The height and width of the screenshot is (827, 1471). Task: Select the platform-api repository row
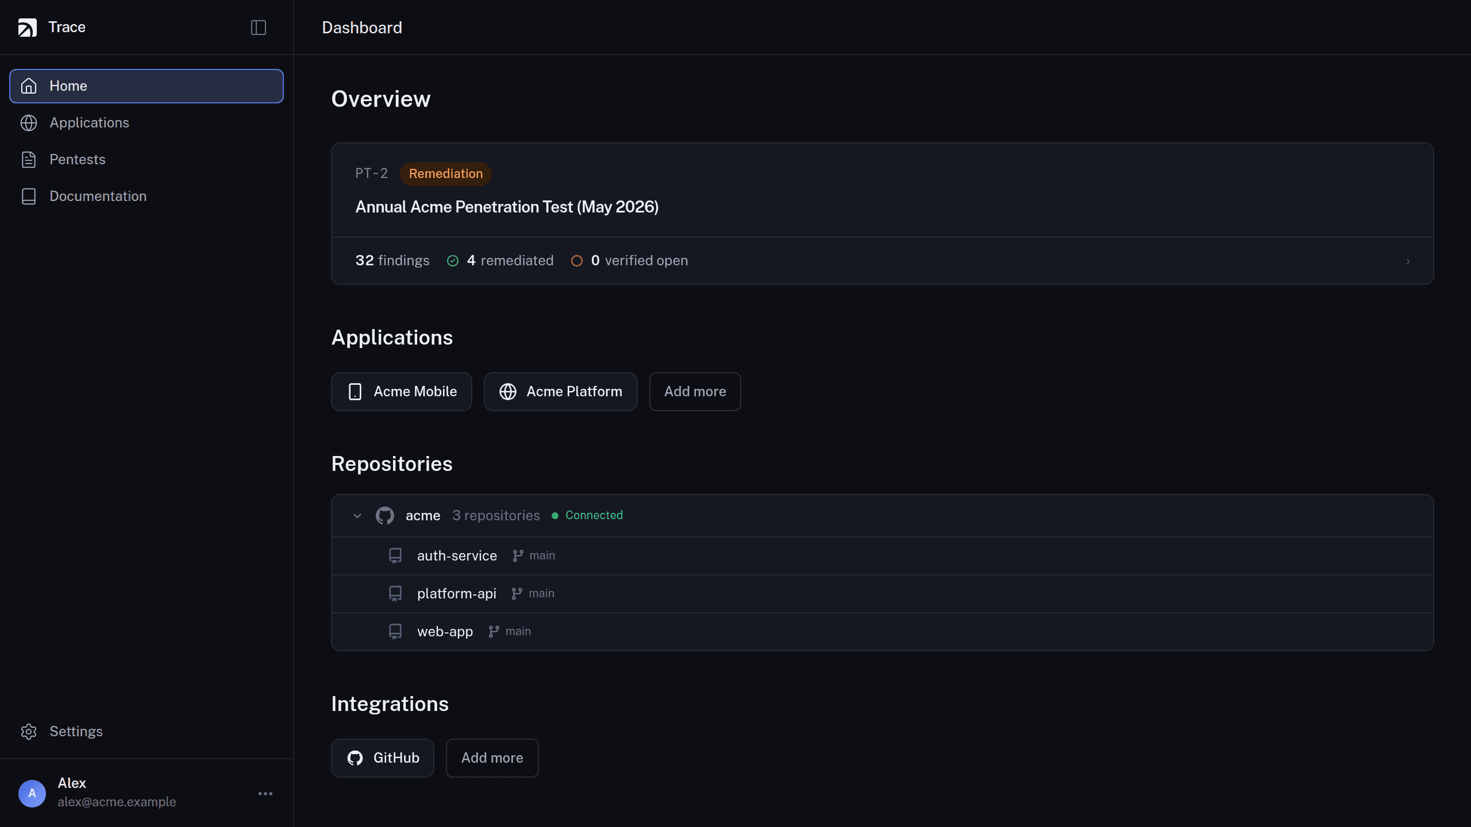tap(883, 594)
